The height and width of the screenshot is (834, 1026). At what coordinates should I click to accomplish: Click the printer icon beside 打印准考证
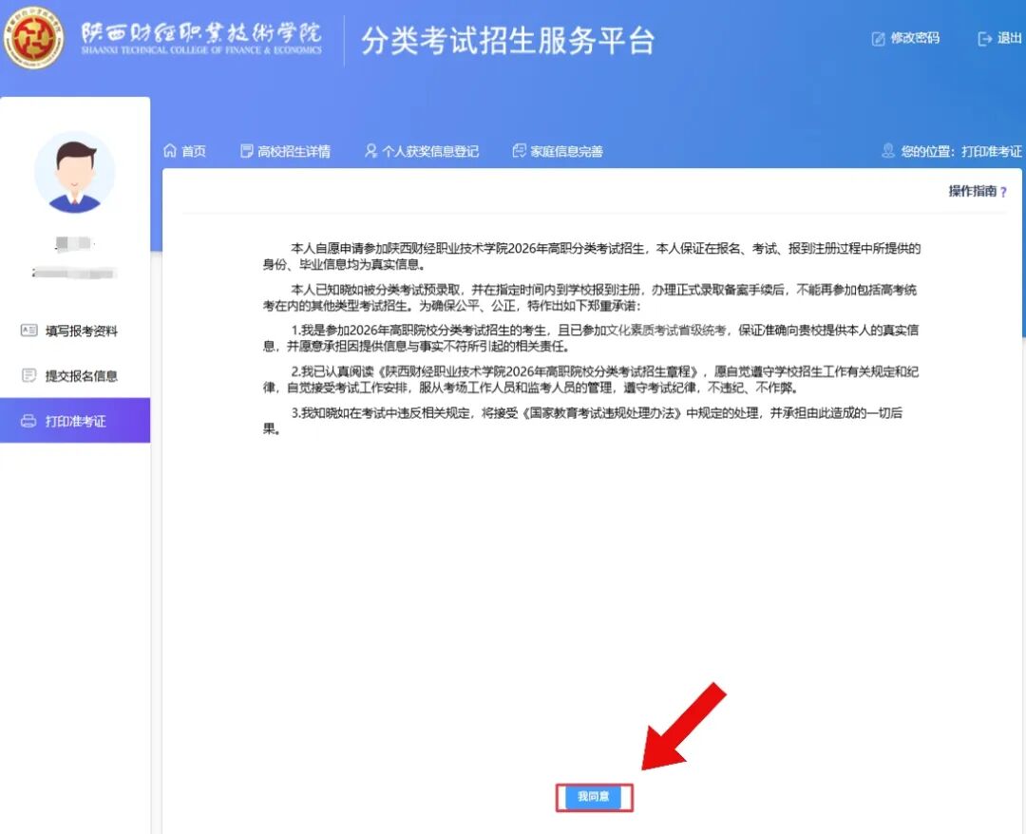pos(28,421)
